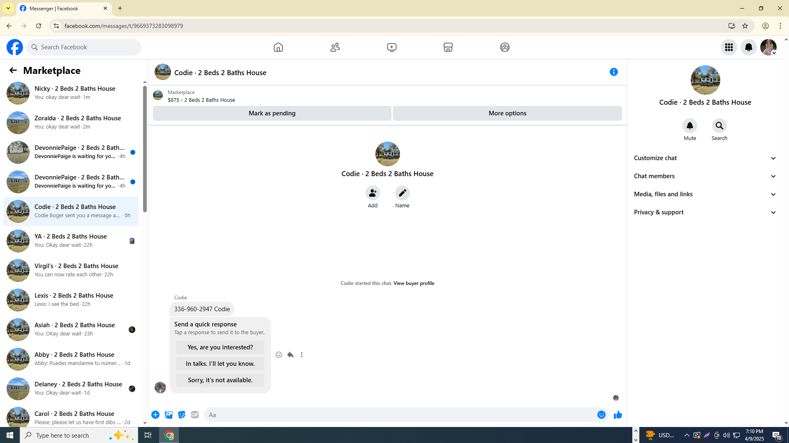Viewport: 789px width, 443px height.
Task: Attach a photo or file
Action: [169, 415]
